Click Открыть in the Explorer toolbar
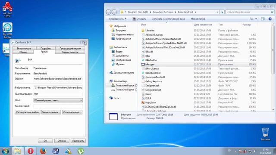The width and height of the screenshot is (276, 155). tap(139, 19)
